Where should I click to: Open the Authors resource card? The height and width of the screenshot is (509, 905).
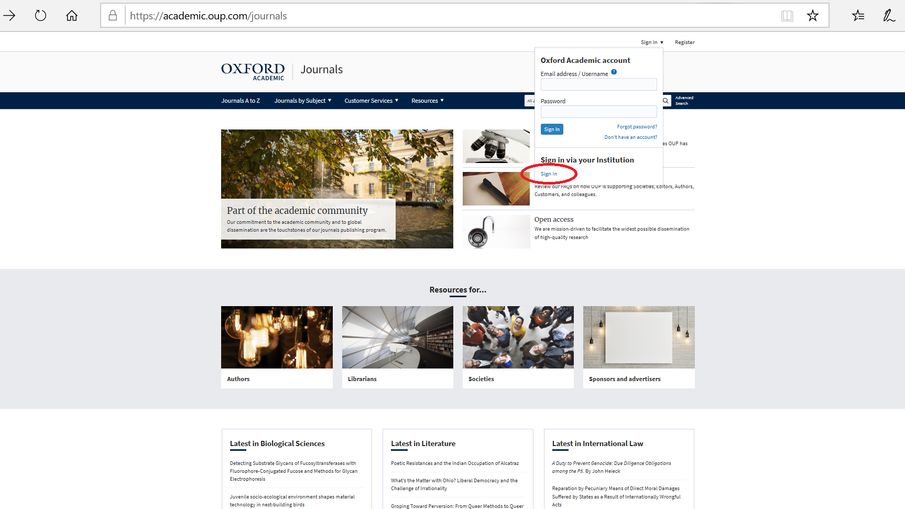277,347
